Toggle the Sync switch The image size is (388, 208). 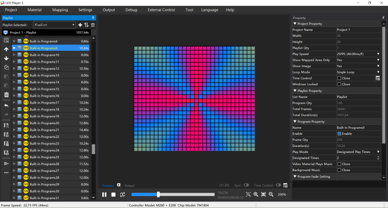(246, 185)
